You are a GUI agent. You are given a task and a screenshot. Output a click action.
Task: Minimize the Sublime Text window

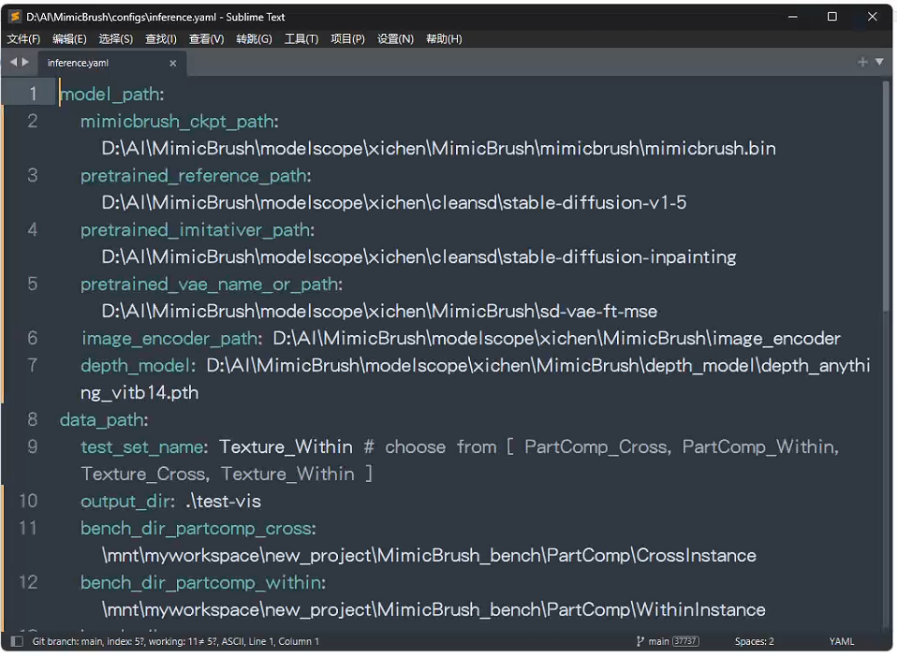793,17
